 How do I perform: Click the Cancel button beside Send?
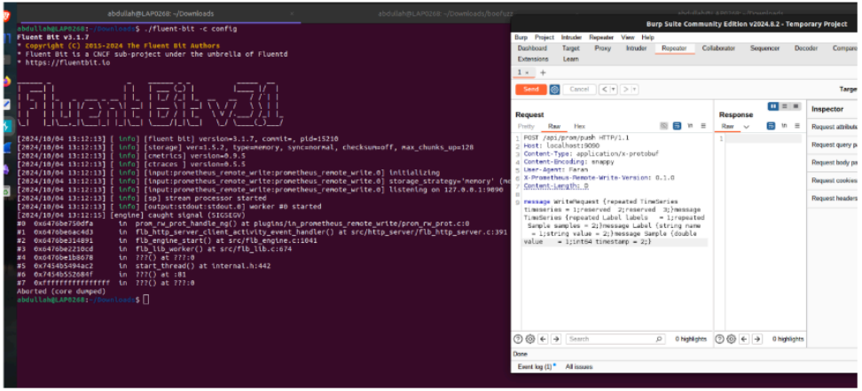(x=579, y=89)
